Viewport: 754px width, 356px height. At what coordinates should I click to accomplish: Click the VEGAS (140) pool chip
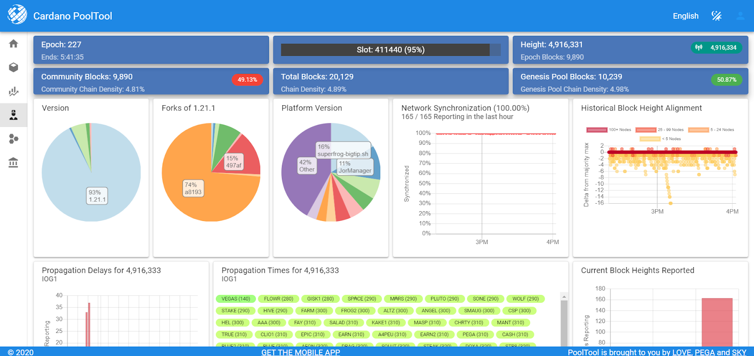click(236, 299)
